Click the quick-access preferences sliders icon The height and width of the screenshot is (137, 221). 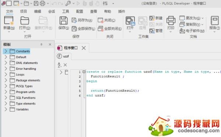pyautogui.click(x=105, y=3)
